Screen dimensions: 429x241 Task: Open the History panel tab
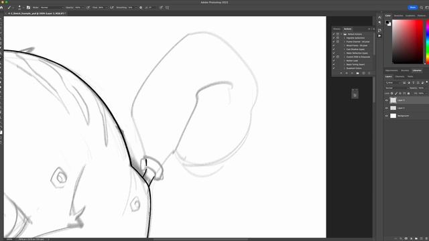coord(336,29)
